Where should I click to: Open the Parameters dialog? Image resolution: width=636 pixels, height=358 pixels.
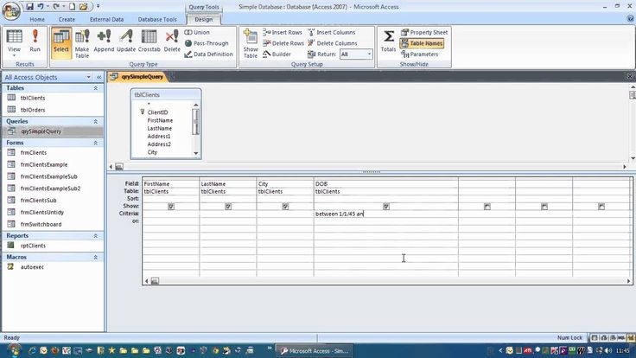pyautogui.click(x=420, y=54)
